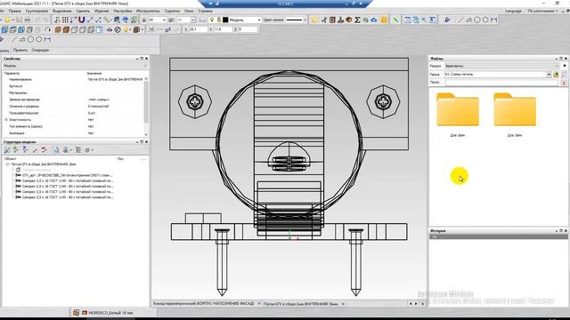Open the line color dropdown
The width and height of the screenshot is (570, 320).
[305, 20]
